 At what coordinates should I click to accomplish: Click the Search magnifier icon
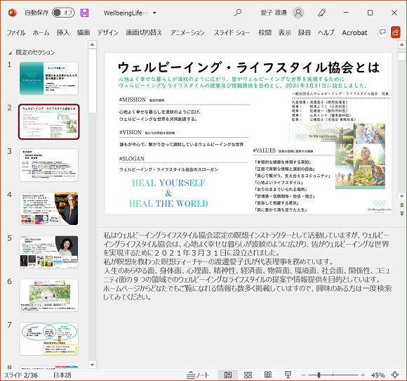[238, 13]
